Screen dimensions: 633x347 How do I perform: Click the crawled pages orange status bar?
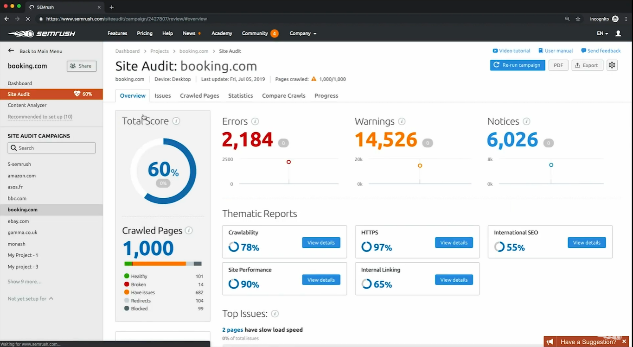[x=159, y=264]
